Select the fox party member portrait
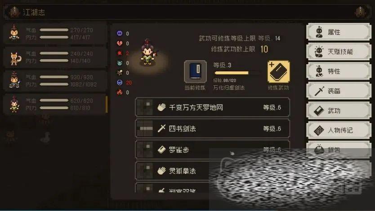 coord(15,58)
